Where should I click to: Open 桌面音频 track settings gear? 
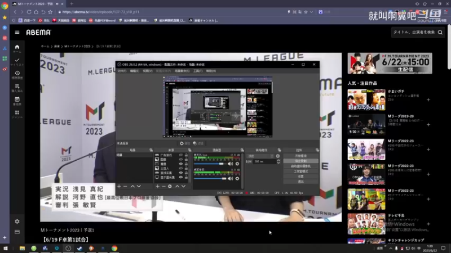[237, 178]
